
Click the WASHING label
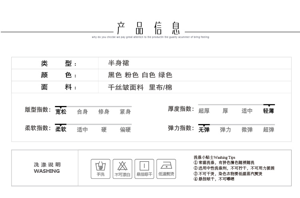[x=47, y=171]
